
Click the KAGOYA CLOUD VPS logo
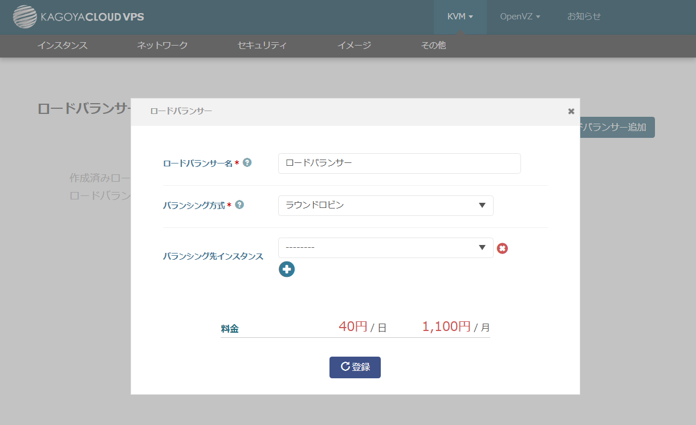click(79, 17)
